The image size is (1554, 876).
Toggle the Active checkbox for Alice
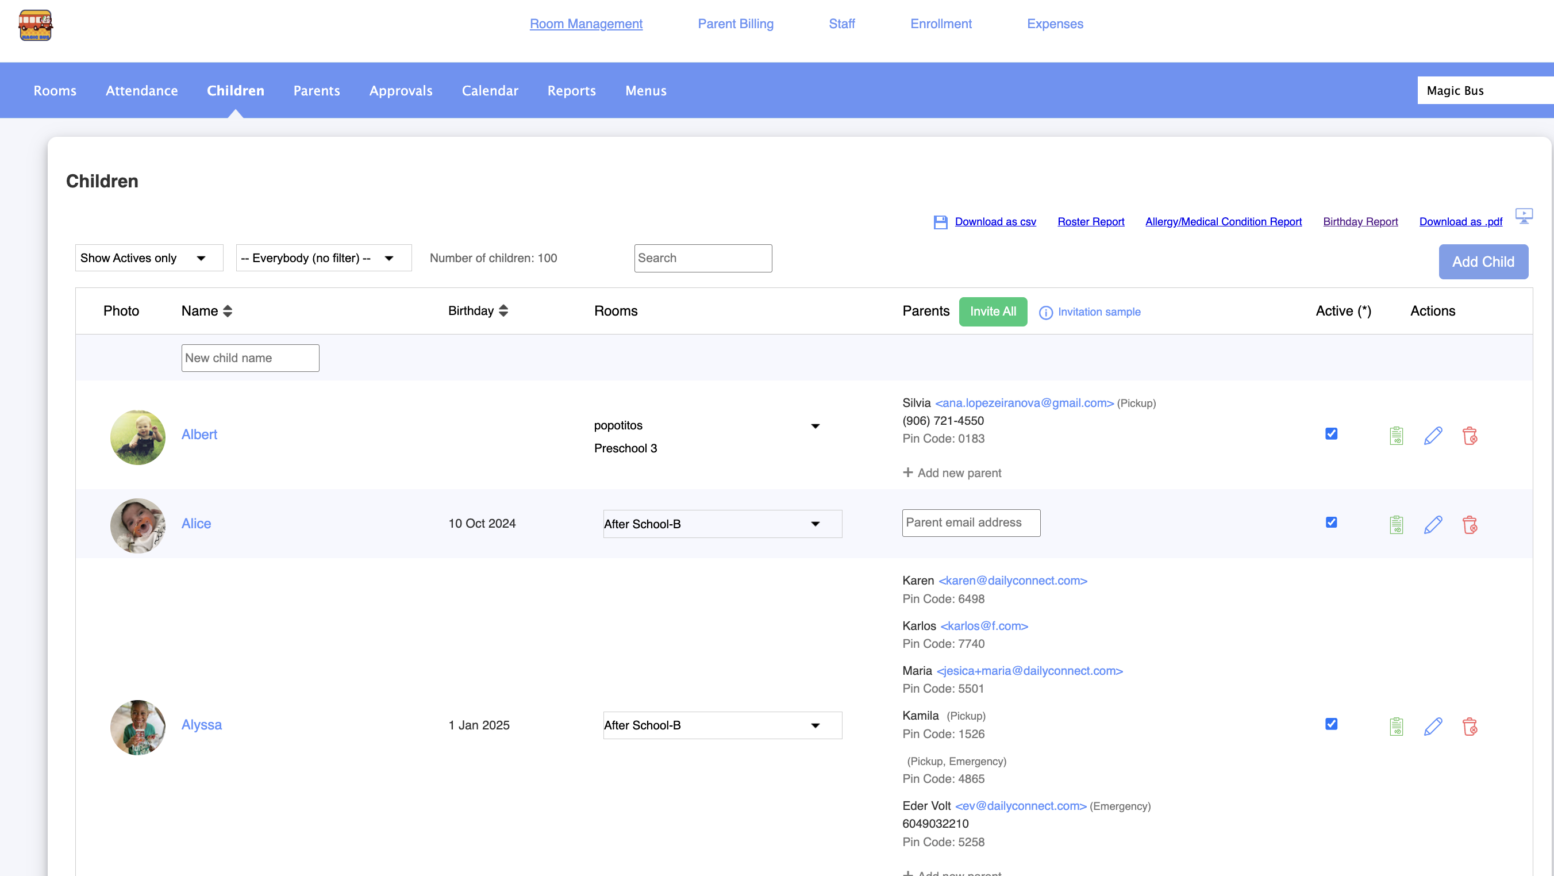click(x=1331, y=522)
